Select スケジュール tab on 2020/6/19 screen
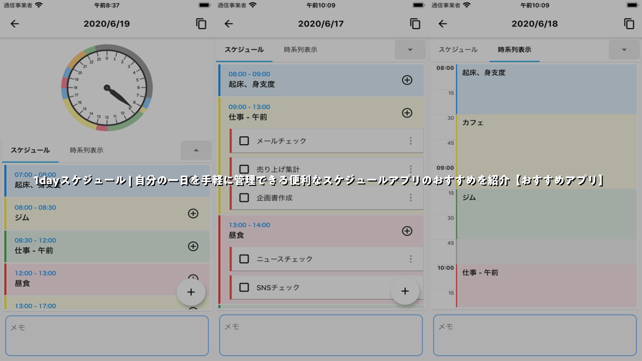642x361 pixels. pyautogui.click(x=30, y=150)
